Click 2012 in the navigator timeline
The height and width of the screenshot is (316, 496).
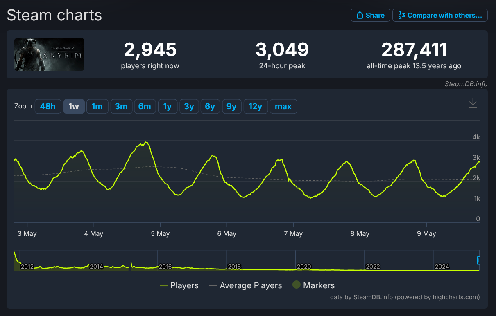[27, 267]
